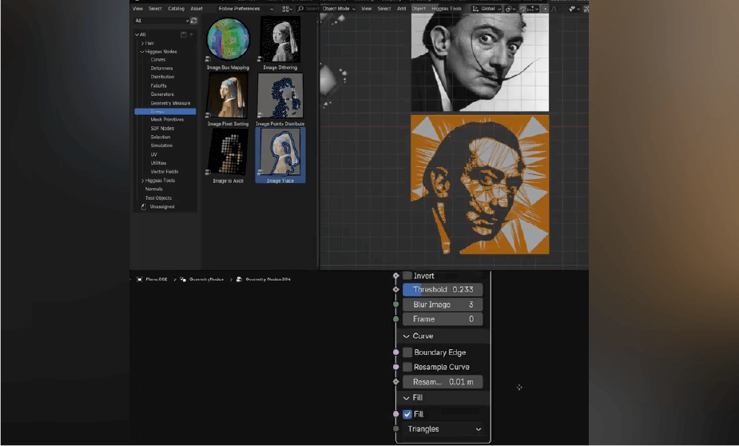
Task: Select the Image Trace asset thumbnail
Action: tap(280, 152)
